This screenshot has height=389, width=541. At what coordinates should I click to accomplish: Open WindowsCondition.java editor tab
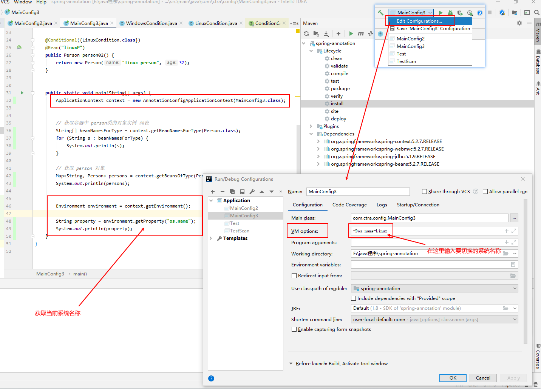click(x=151, y=23)
